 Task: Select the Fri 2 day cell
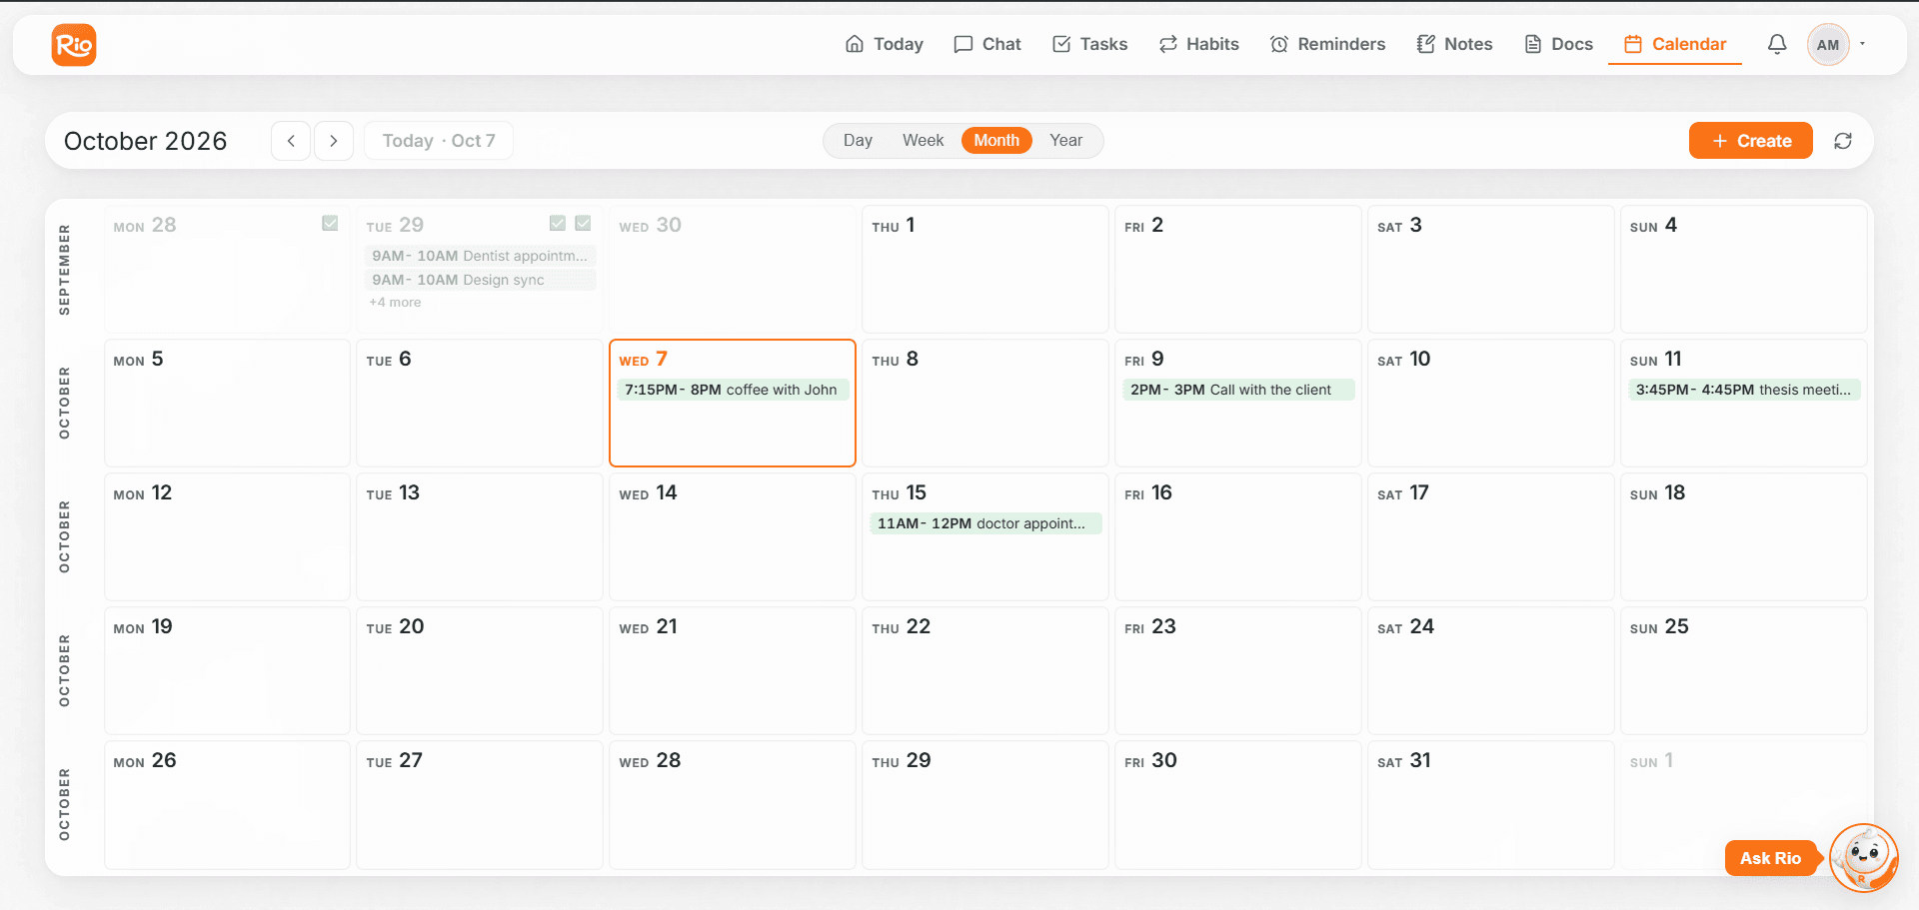(1238, 269)
